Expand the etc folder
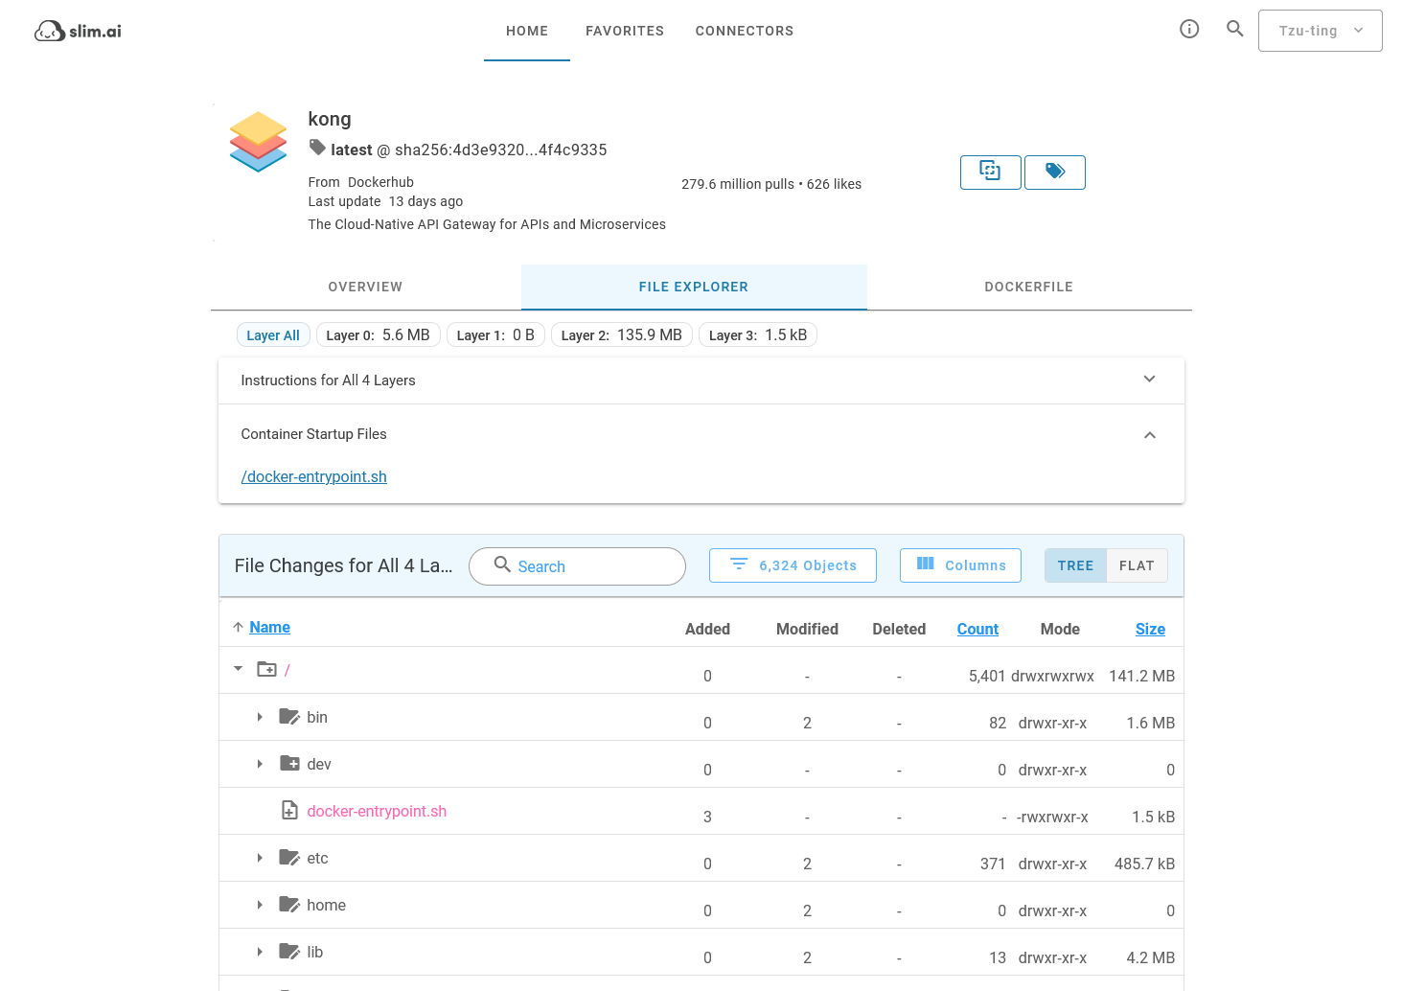 pyautogui.click(x=260, y=858)
